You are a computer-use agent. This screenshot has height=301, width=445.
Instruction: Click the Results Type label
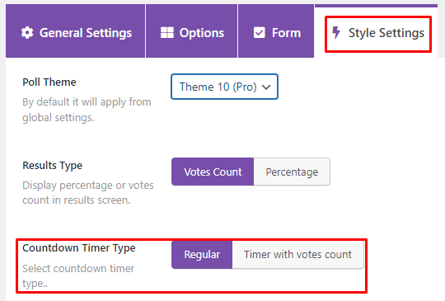tap(53, 165)
